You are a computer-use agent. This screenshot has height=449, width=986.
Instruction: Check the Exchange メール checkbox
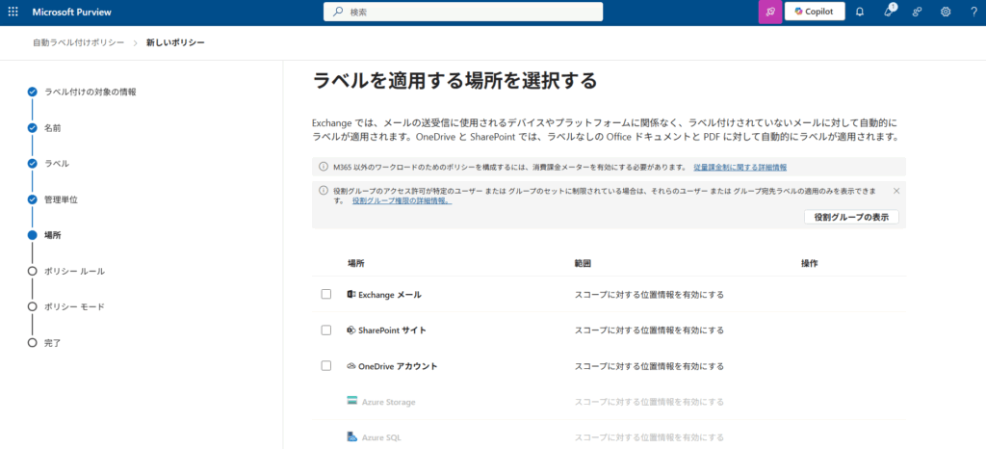(x=326, y=294)
